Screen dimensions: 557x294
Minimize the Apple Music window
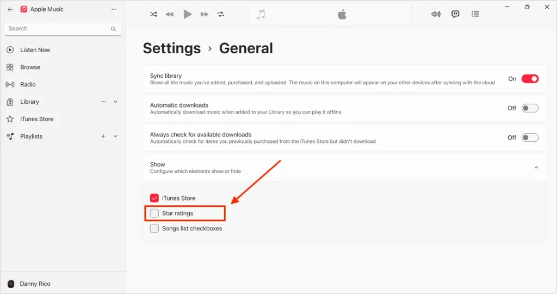tap(508, 7)
